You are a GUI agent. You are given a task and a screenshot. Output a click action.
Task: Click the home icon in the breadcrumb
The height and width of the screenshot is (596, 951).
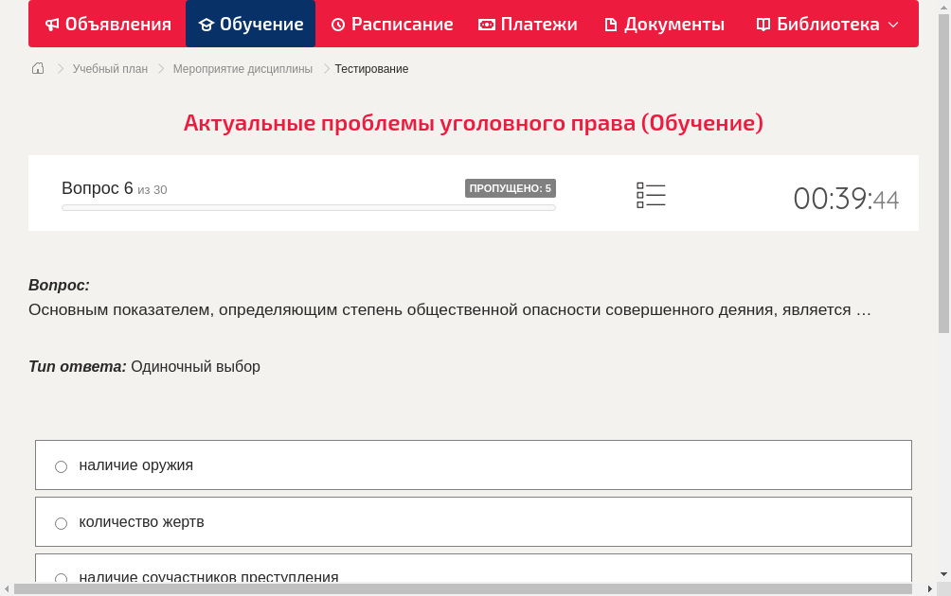37,68
